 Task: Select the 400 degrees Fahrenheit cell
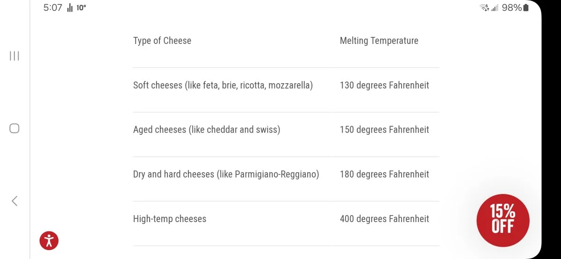(x=384, y=219)
